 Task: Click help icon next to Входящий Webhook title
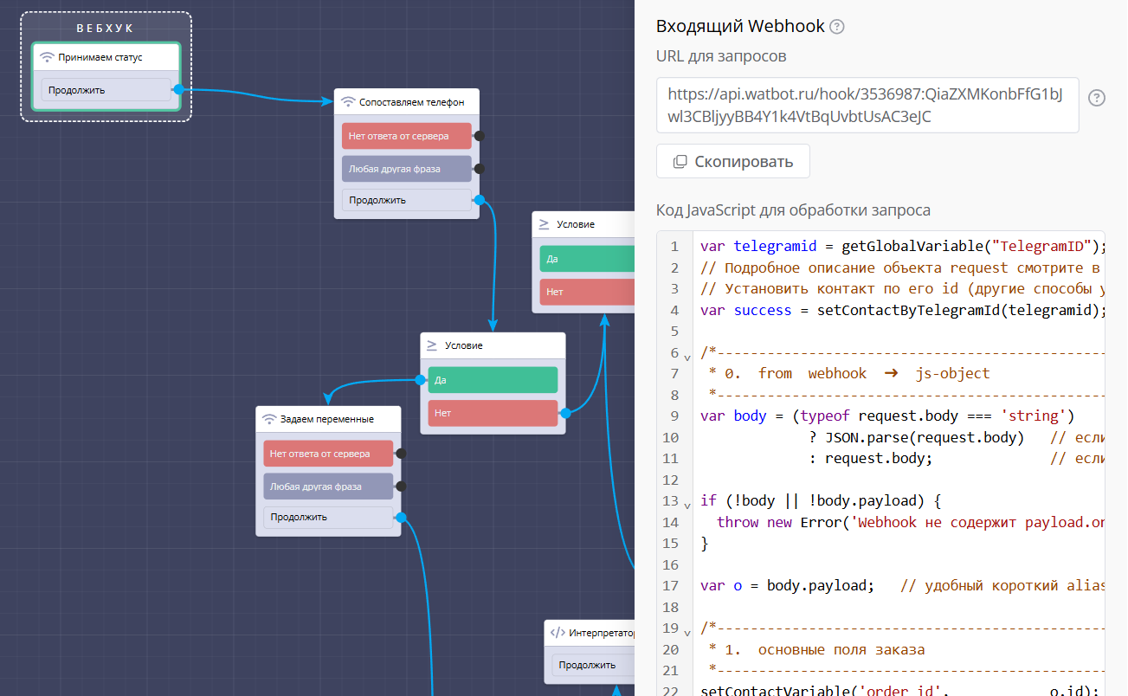point(836,27)
